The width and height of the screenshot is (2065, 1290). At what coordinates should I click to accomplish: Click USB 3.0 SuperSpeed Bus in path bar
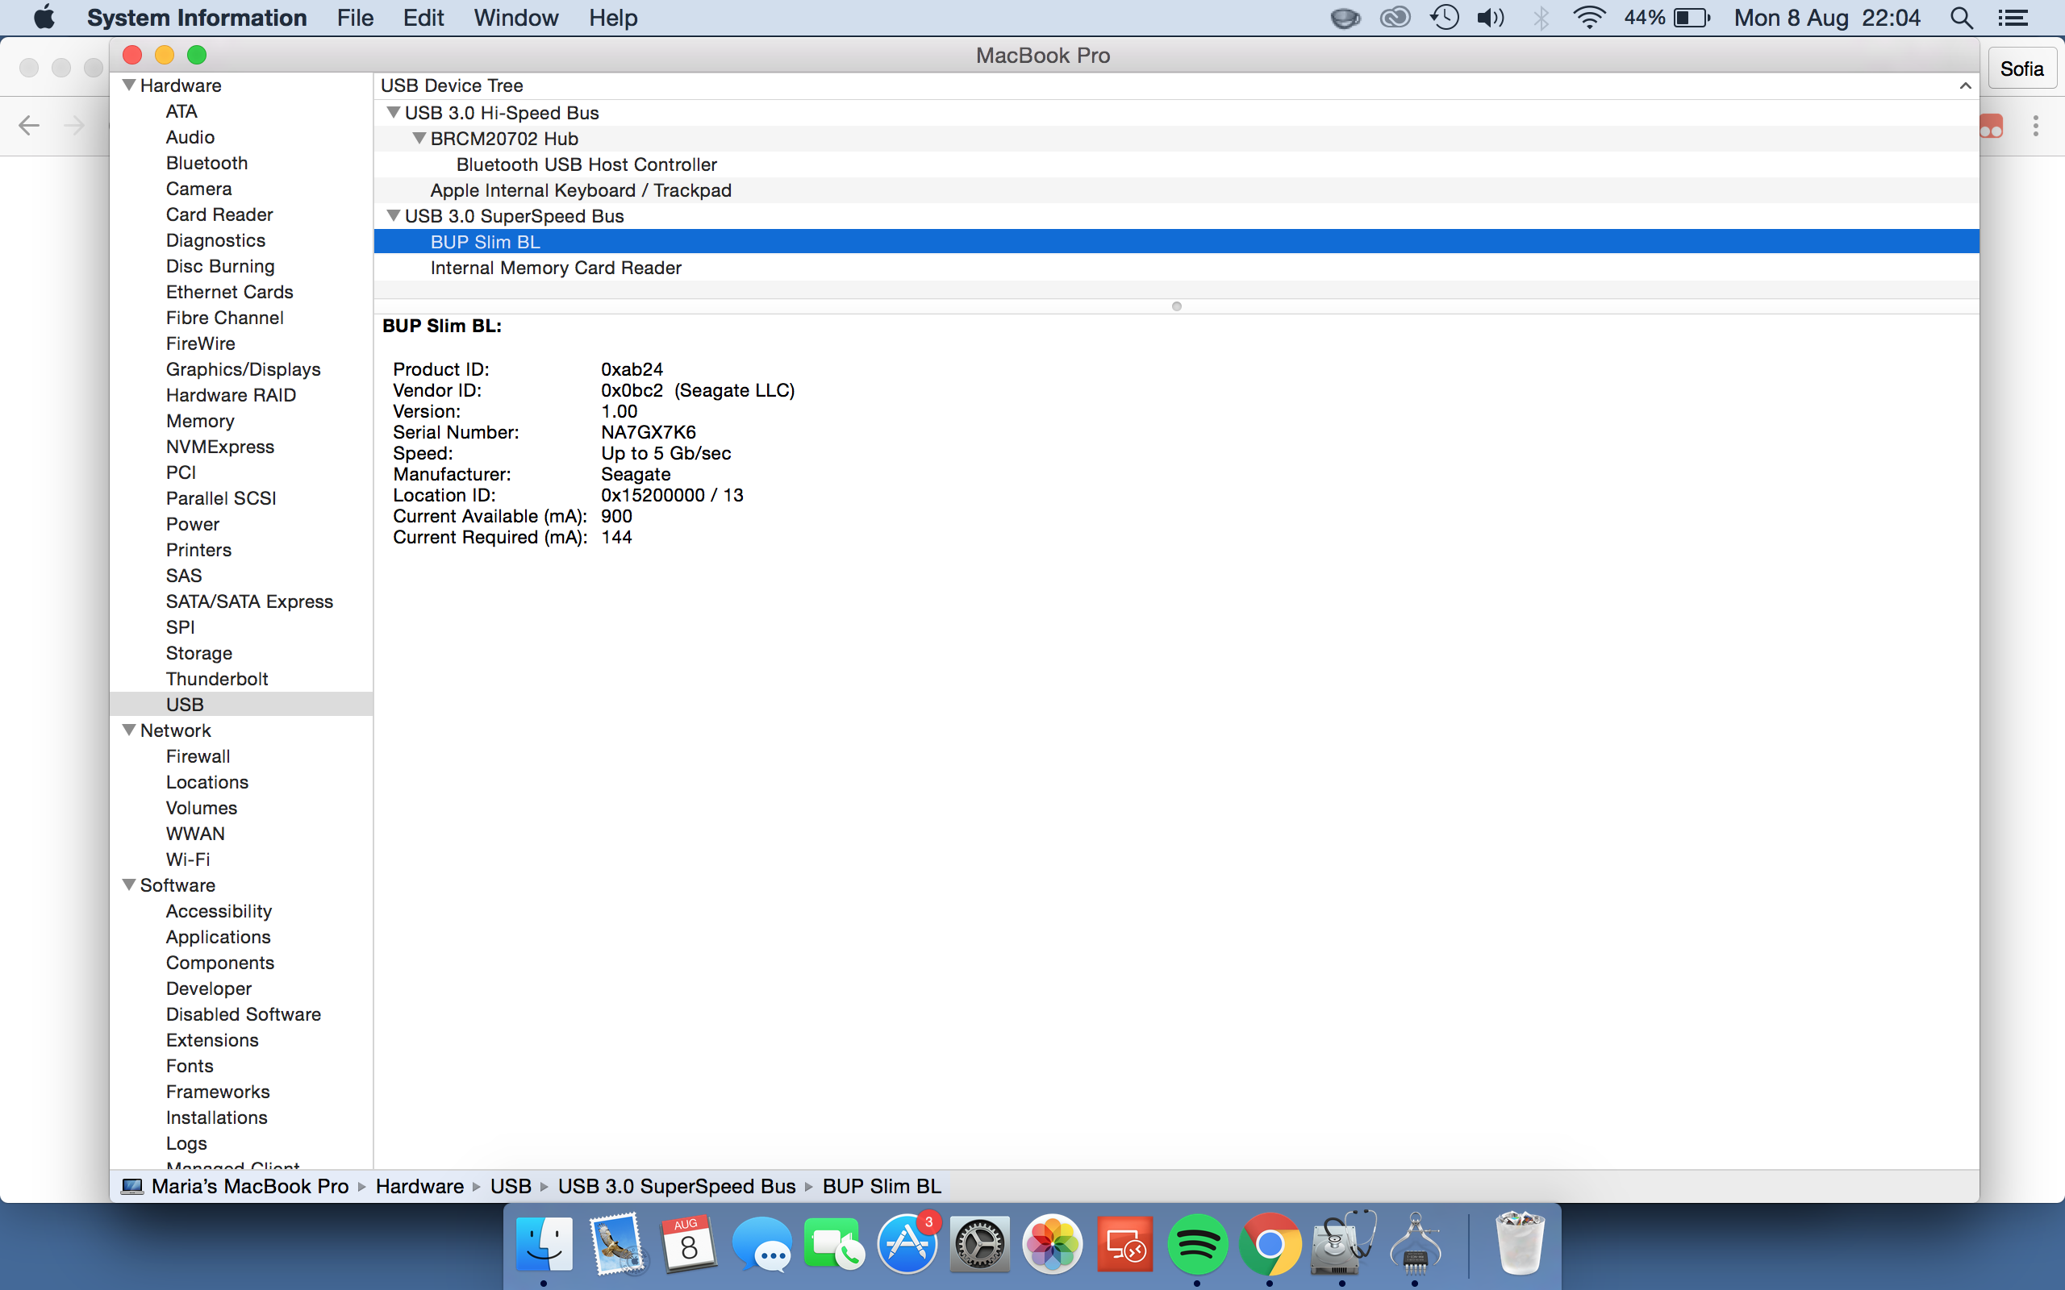(x=676, y=1186)
